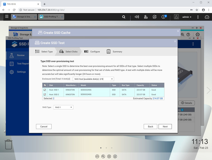Open the browser password key icon

point(191,10)
